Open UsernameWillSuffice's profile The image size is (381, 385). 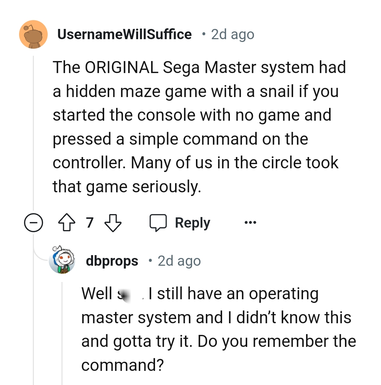(124, 34)
